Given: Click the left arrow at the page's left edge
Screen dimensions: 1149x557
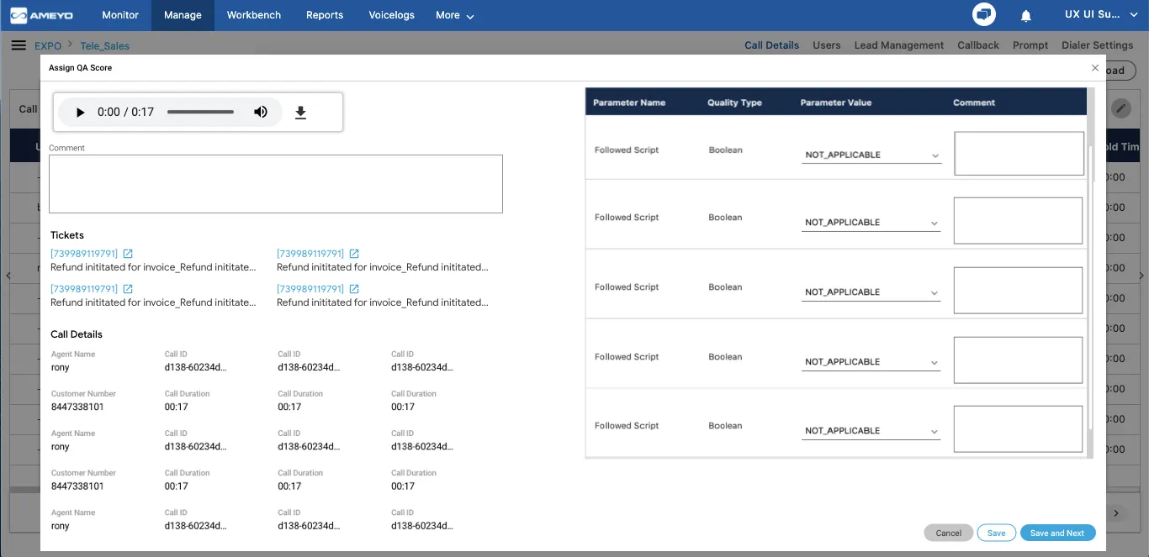Looking at the screenshot, I should point(8,276).
